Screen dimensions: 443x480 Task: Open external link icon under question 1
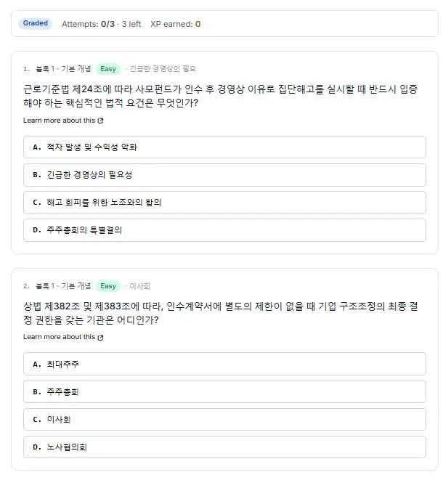click(100, 121)
